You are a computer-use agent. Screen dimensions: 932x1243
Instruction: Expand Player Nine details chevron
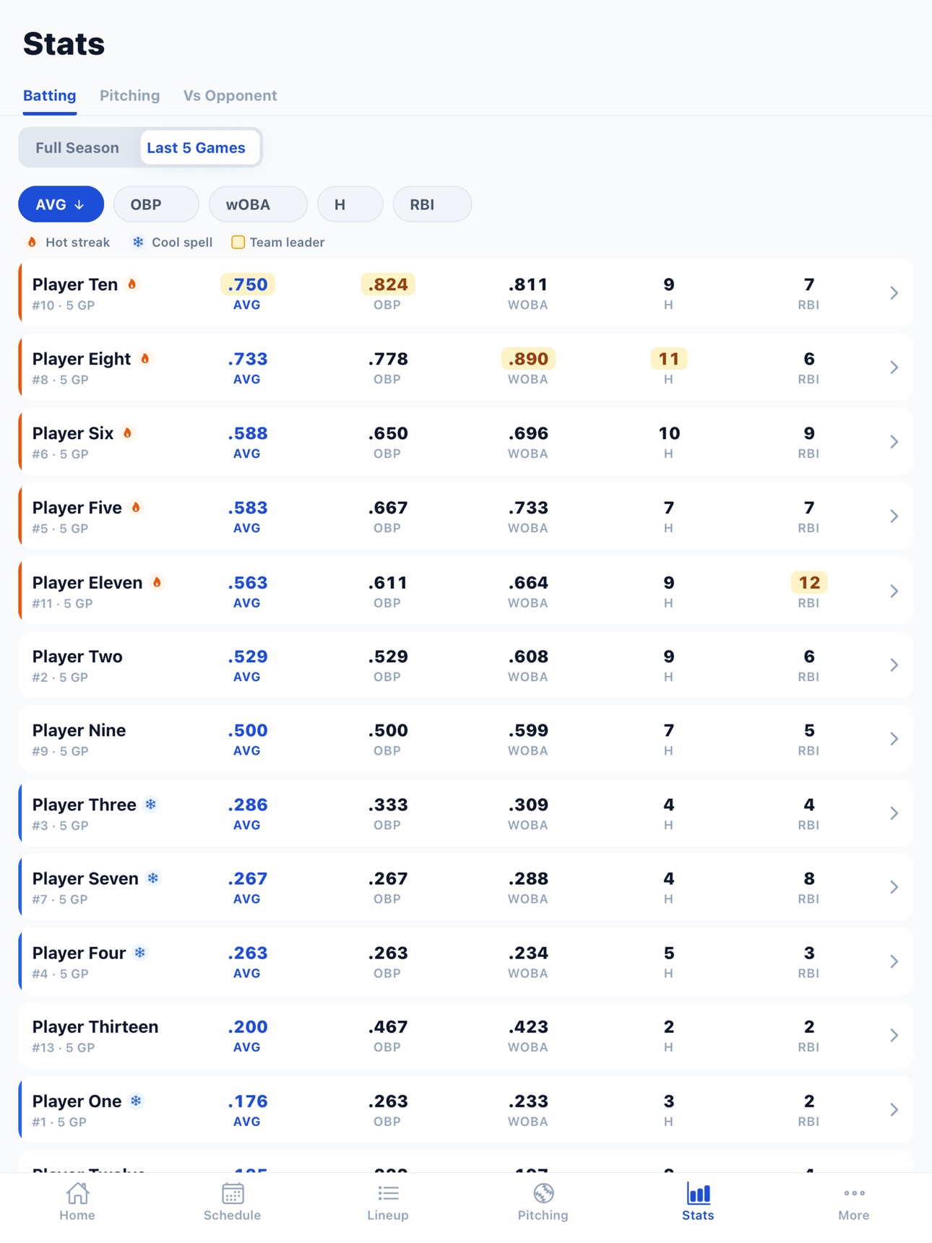894,739
